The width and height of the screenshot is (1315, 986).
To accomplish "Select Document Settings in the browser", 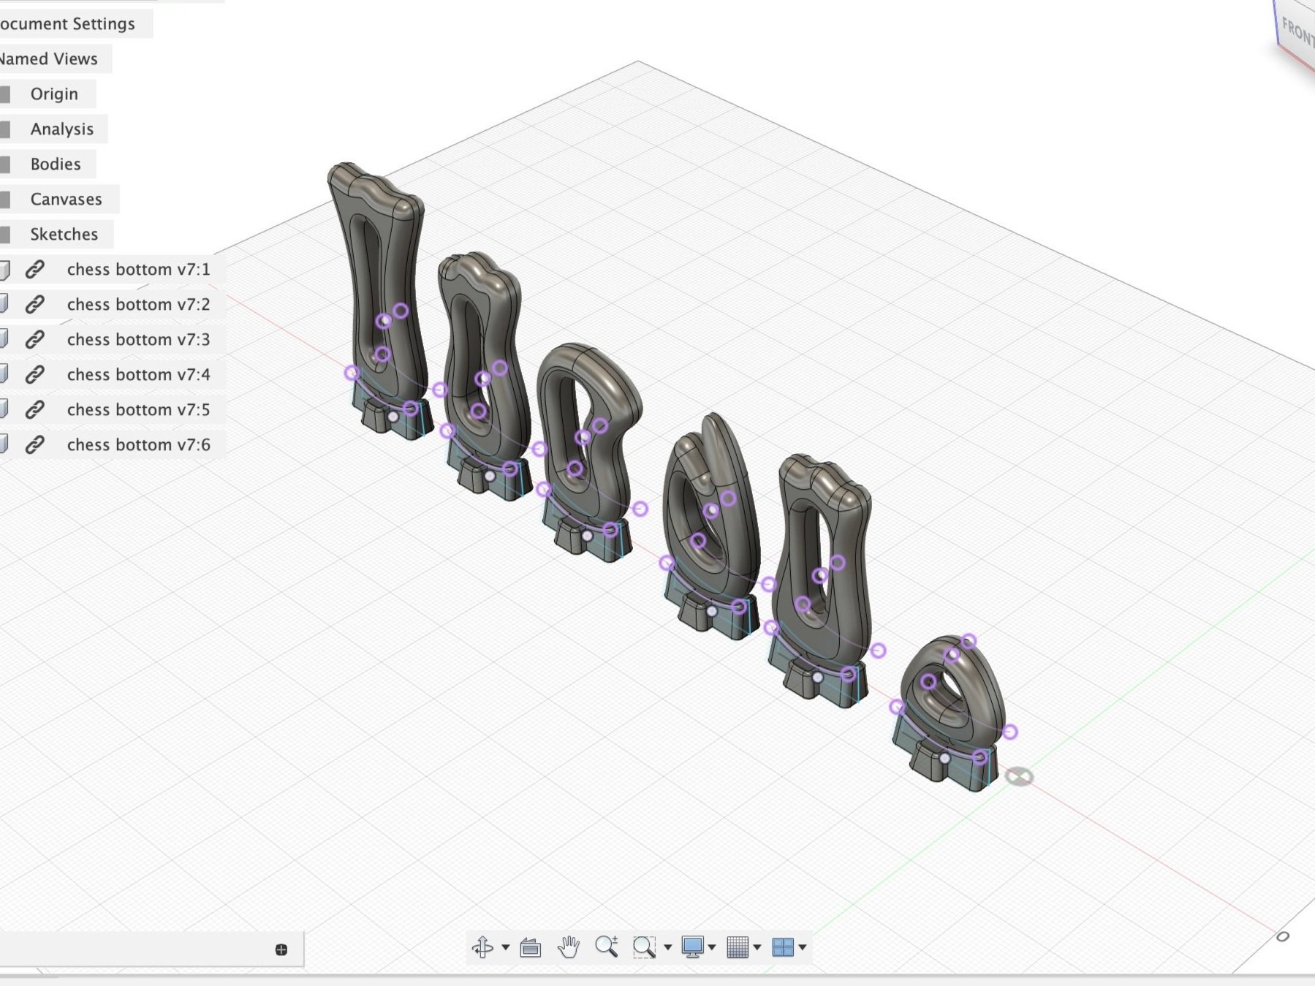I will (x=67, y=24).
